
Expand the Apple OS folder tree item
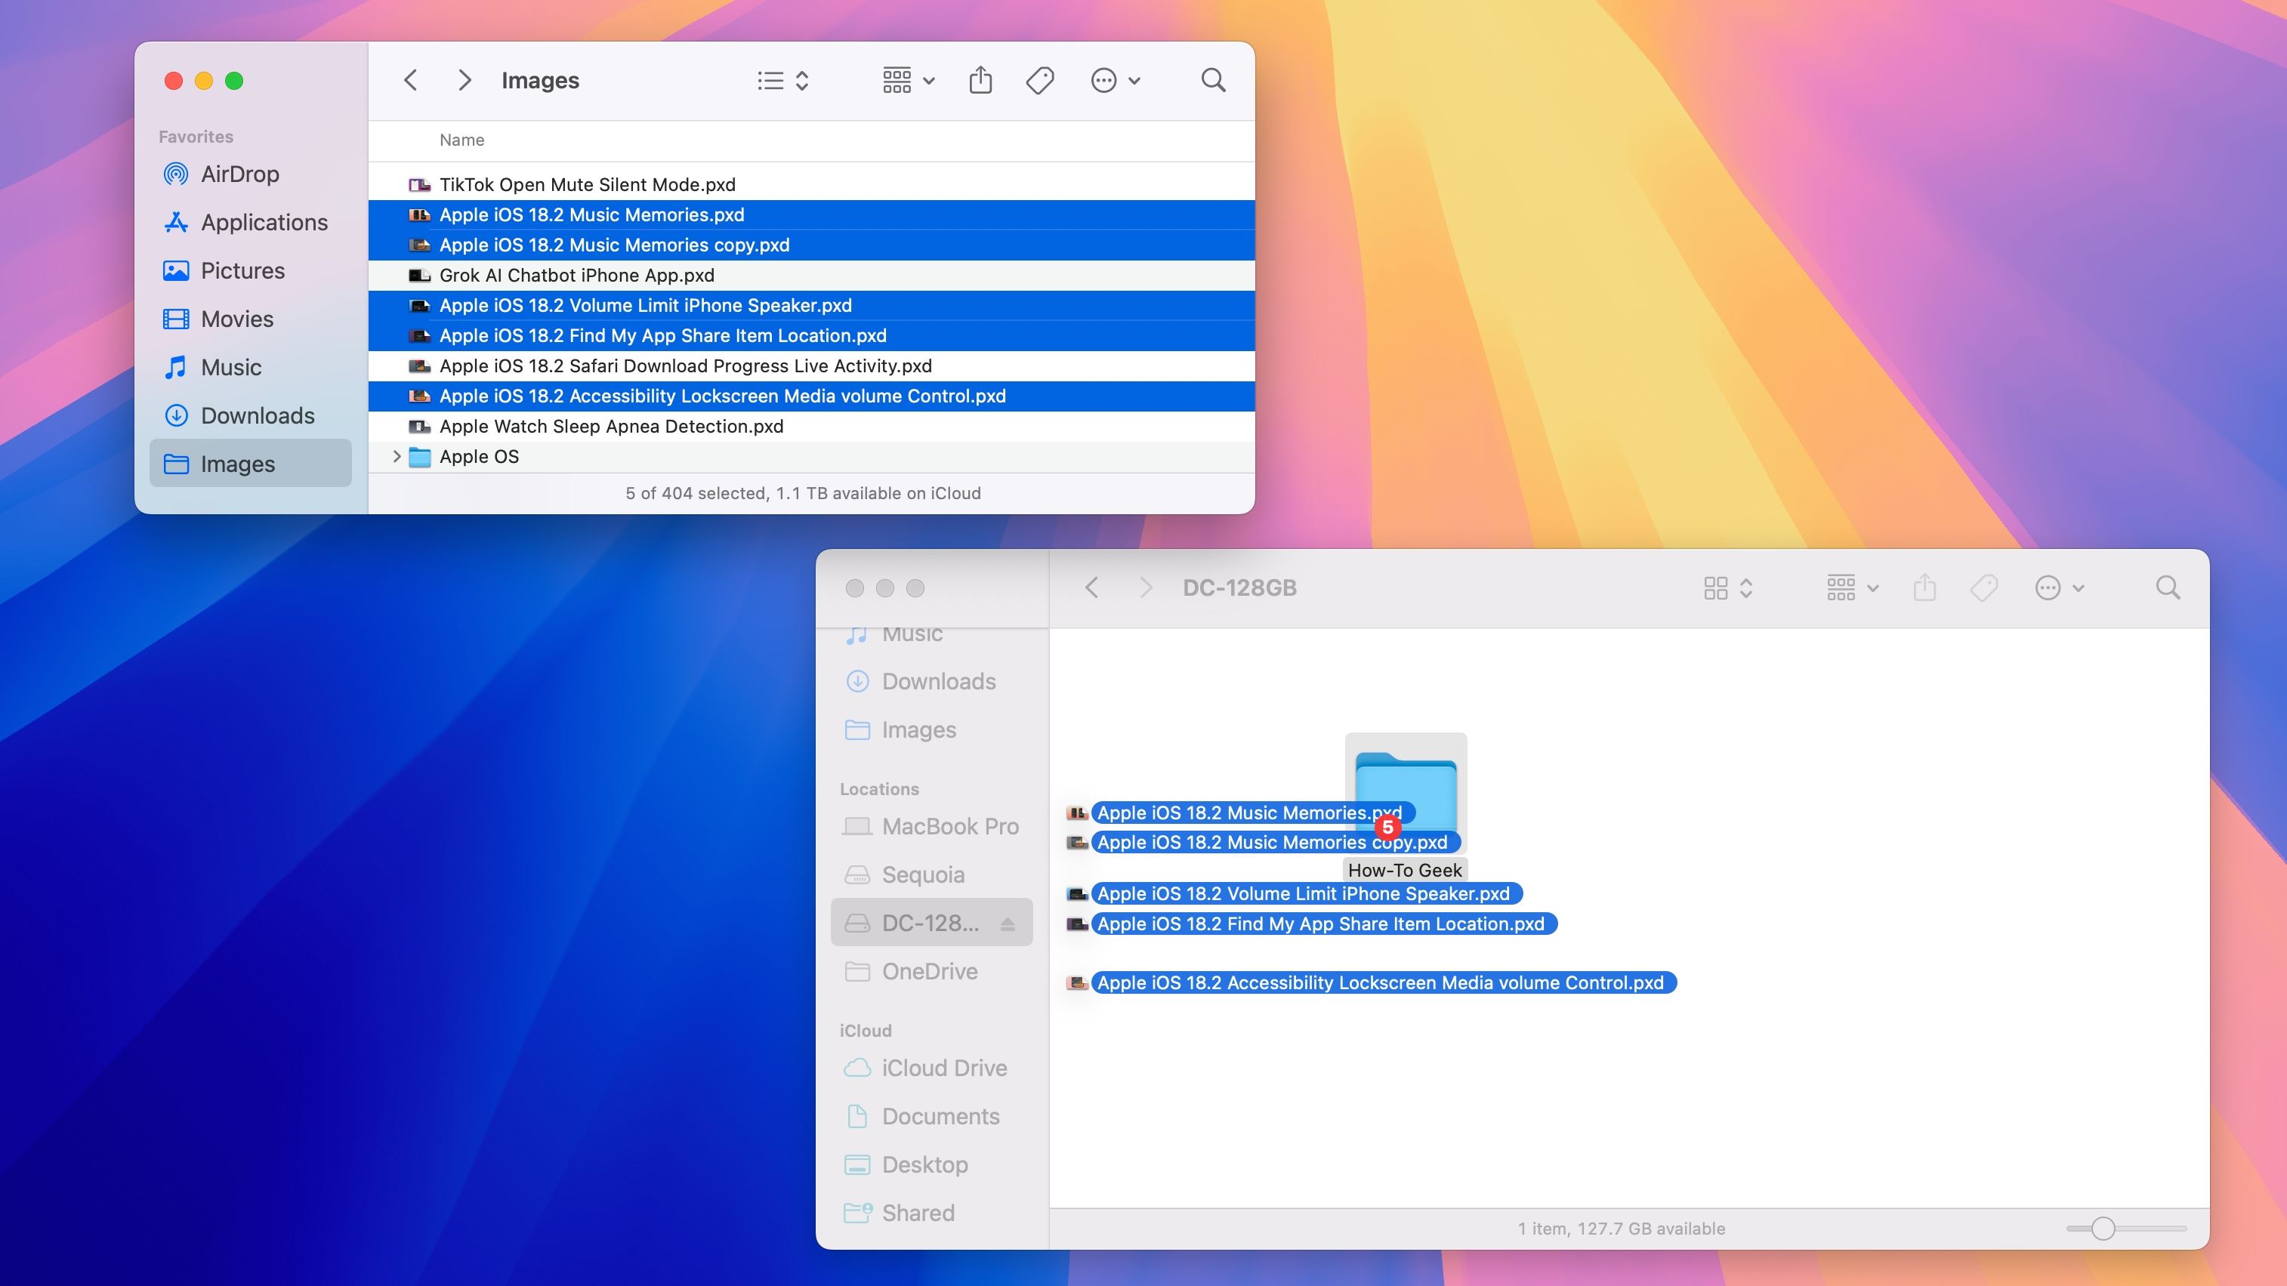394,455
